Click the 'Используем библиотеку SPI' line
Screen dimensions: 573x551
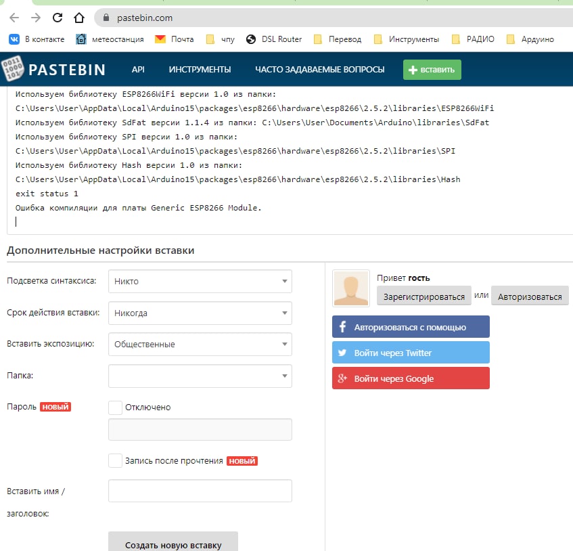pos(127,137)
